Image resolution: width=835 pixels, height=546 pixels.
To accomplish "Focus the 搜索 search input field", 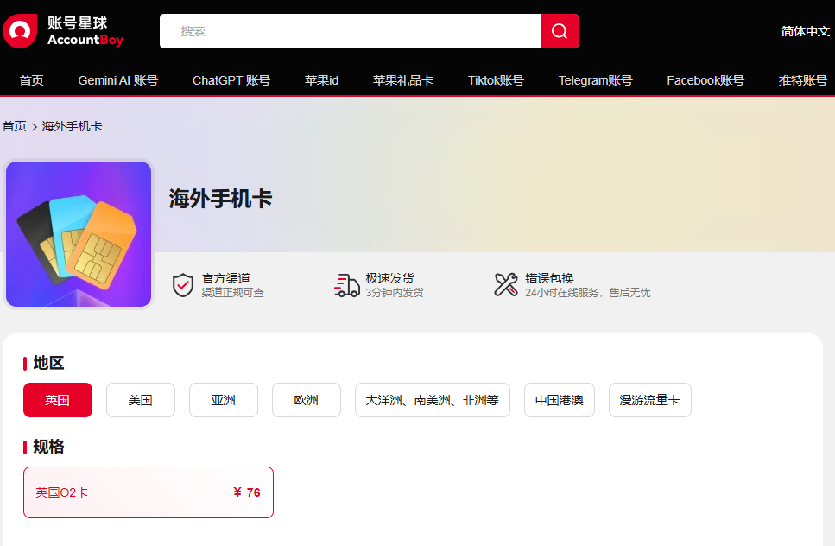I will point(350,31).
